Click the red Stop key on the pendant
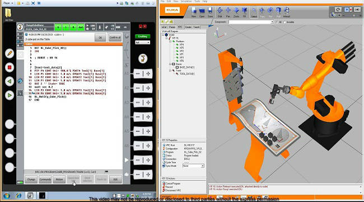The width and height of the screenshot is (364, 202). [x=10, y=67]
